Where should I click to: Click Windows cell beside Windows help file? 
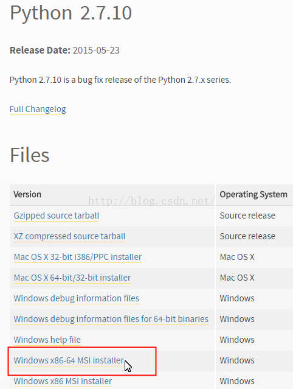[x=237, y=340]
